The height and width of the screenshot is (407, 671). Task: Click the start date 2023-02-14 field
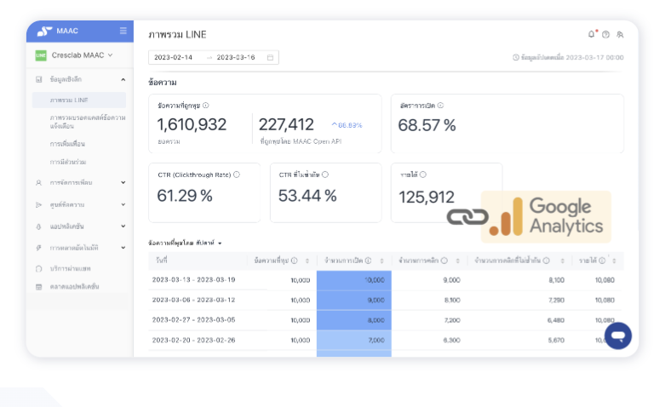(173, 58)
